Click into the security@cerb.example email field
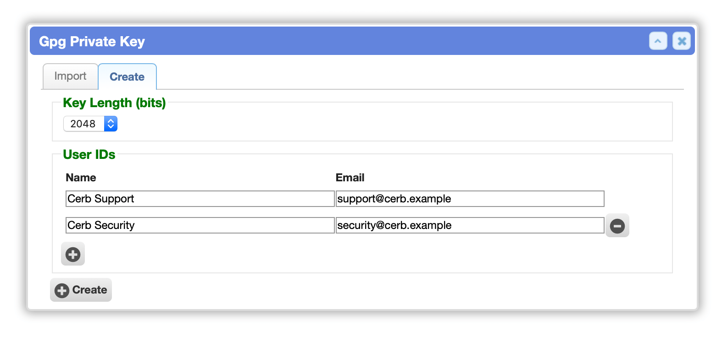The image size is (722, 337). 470,225
